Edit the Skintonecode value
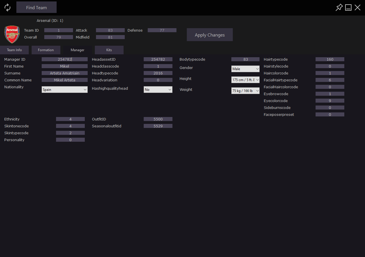Viewport: 365px width, 257px height. 70,126
